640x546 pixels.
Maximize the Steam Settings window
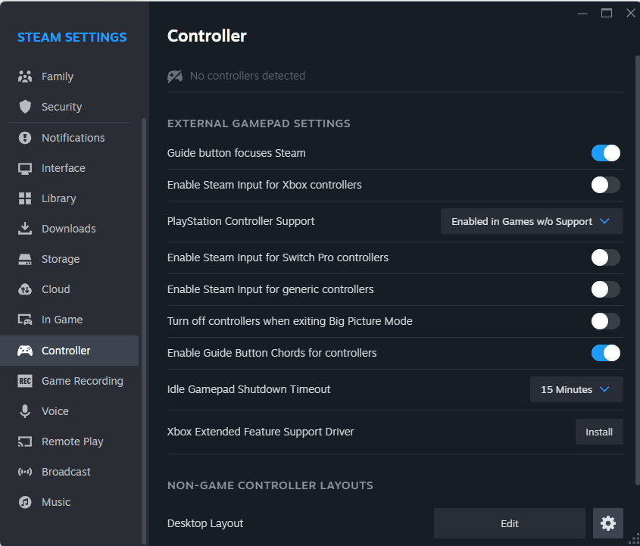tap(607, 14)
